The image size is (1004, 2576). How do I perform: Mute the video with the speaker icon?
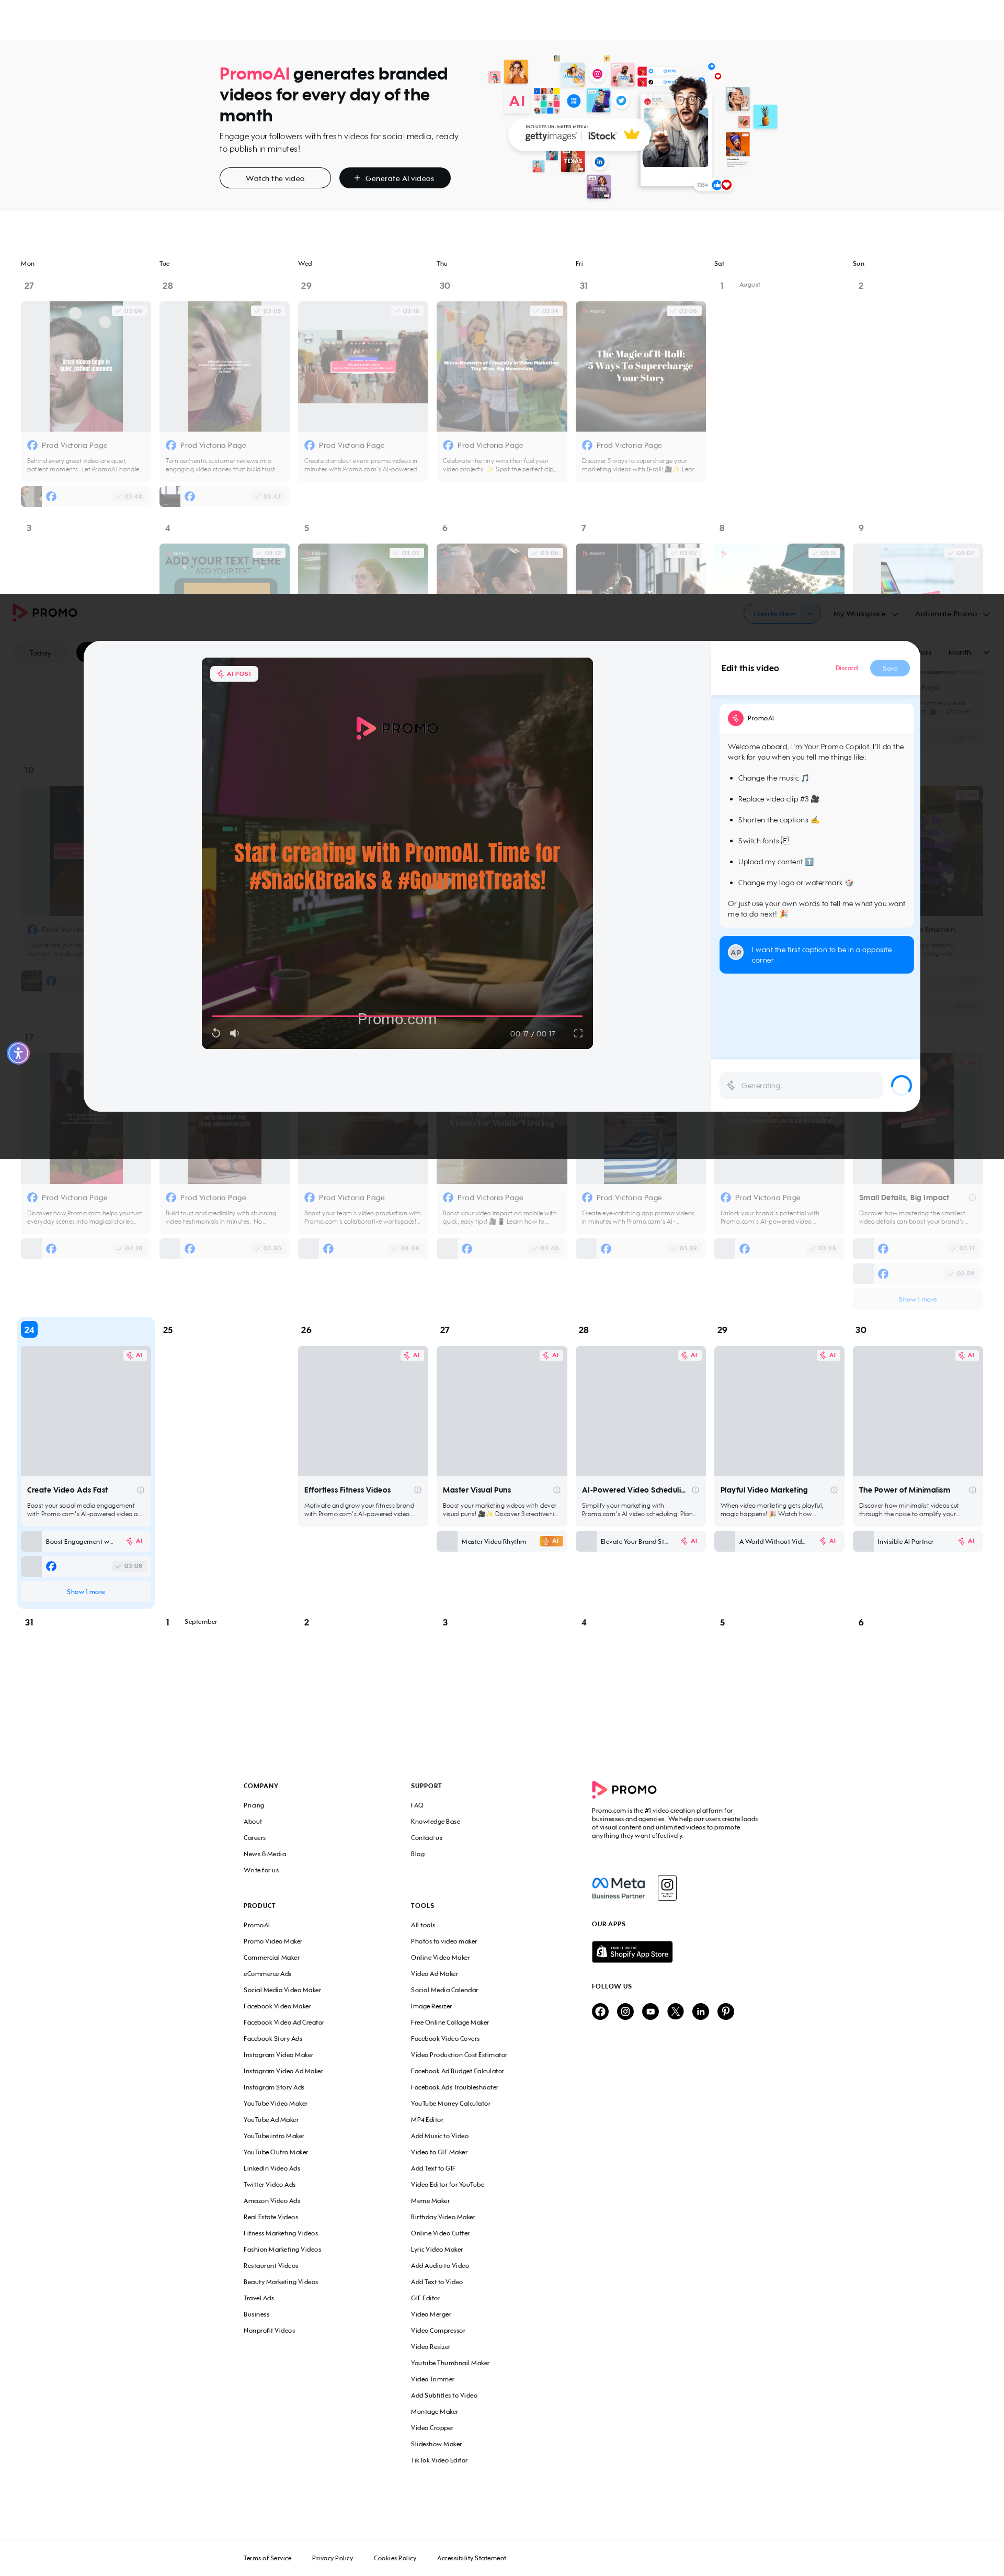point(234,1033)
